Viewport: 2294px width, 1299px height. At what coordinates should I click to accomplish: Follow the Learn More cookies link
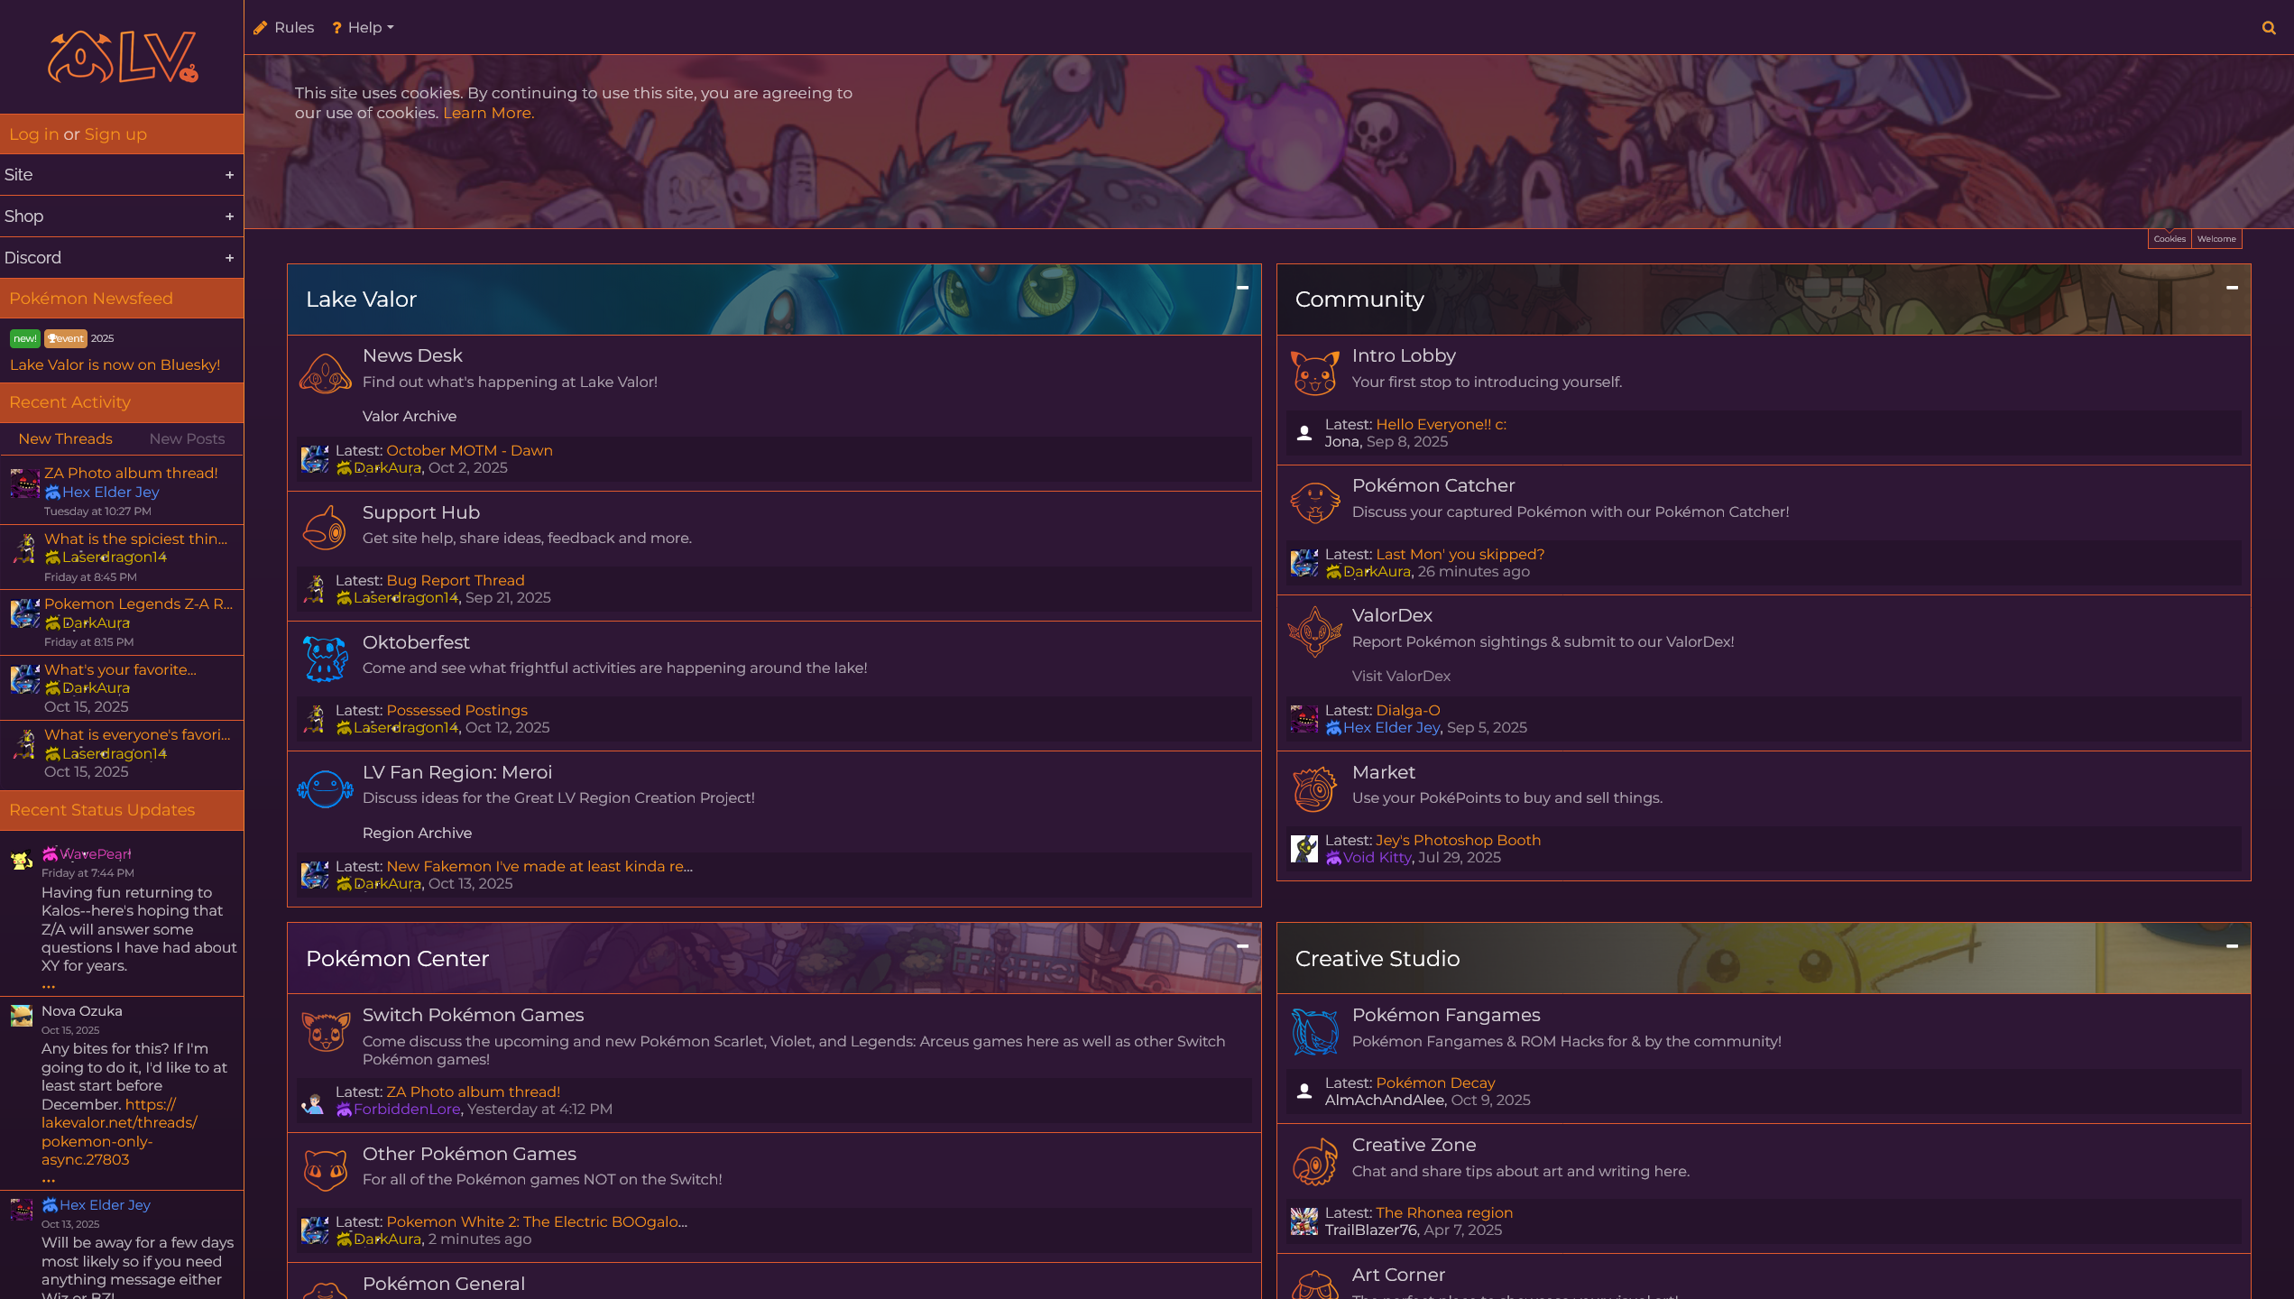[x=488, y=113]
